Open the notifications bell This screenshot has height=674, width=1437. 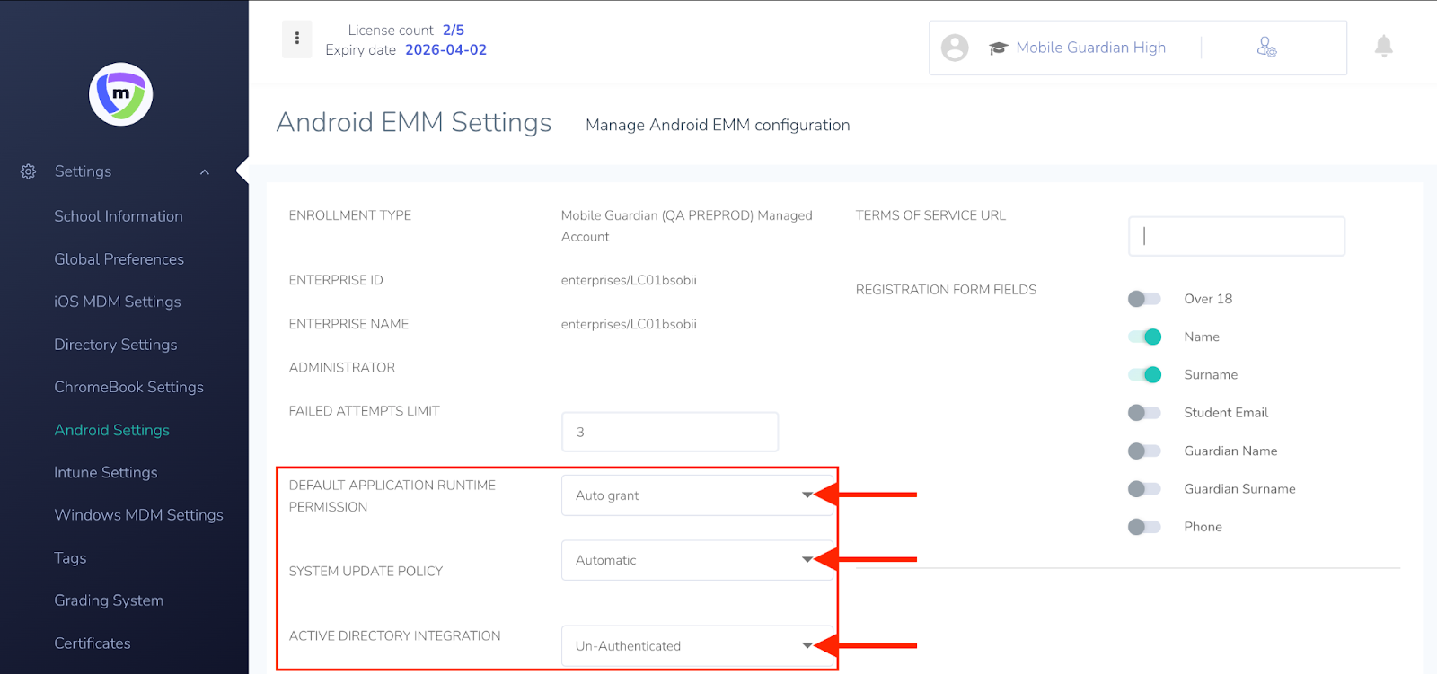click(x=1383, y=47)
